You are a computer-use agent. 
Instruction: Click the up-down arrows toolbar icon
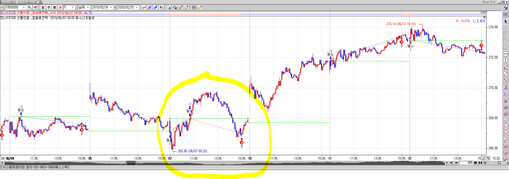click(161, 7)
